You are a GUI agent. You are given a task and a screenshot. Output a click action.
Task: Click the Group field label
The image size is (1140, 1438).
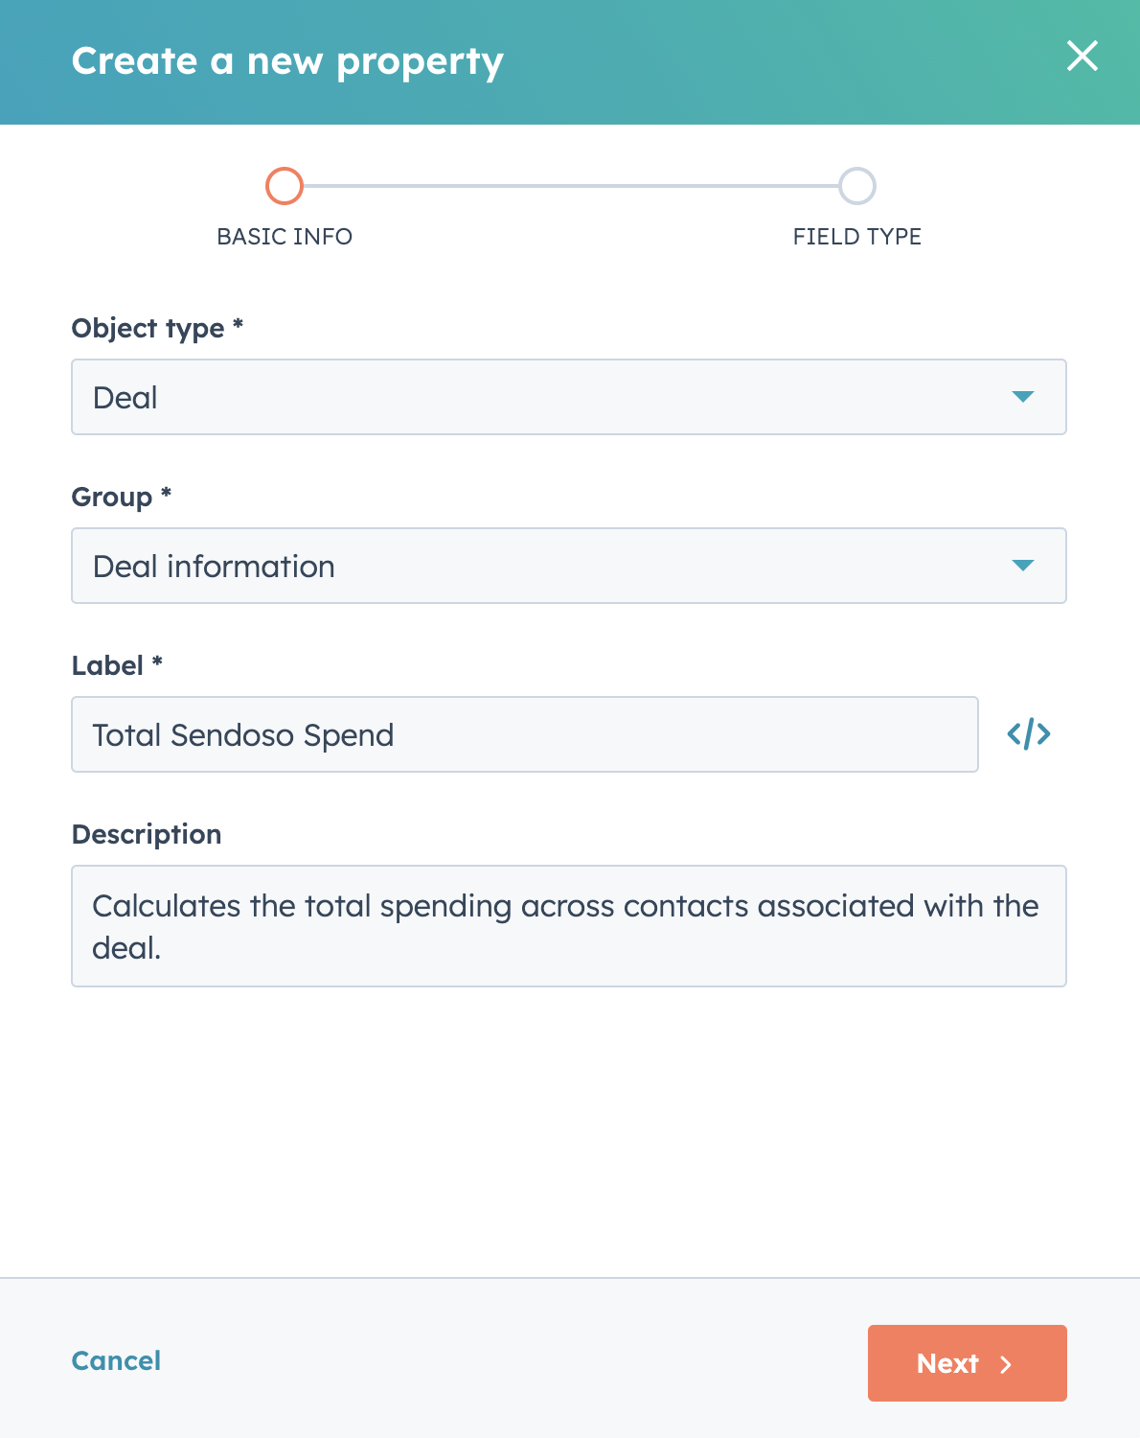pyautogui.click(x=122, y=497)
